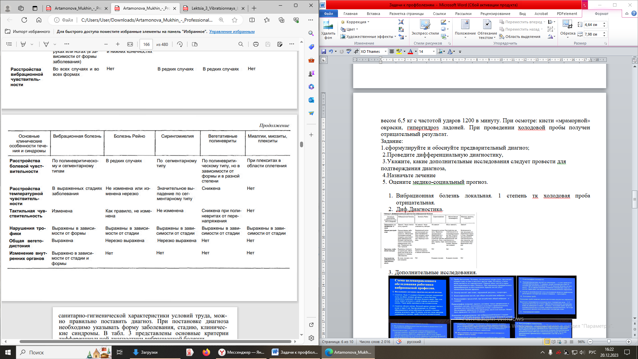Click Compress Pictures icon in Word ribbon
The width and height of the screenshot is (638, 359).
pos(401,22)
